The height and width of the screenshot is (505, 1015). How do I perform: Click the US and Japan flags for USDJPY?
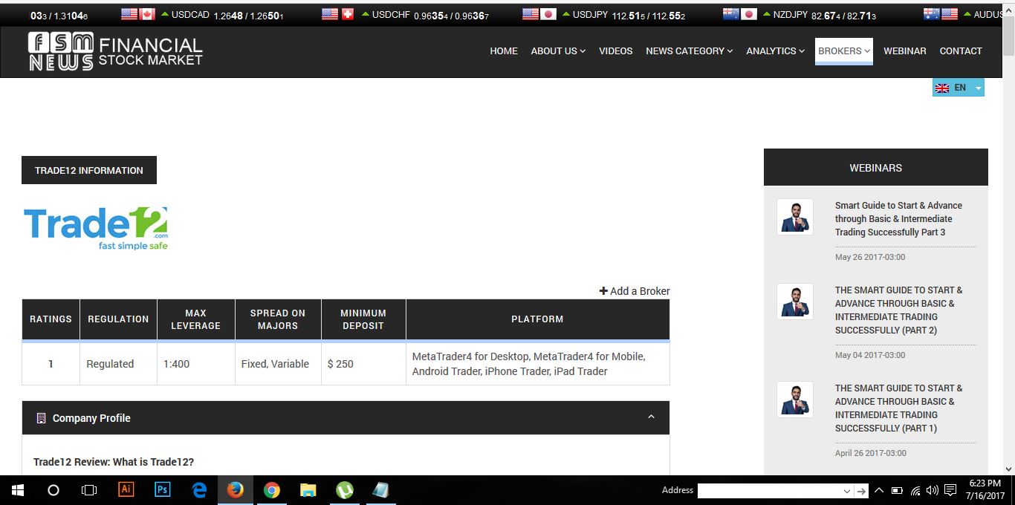point(539,14)
